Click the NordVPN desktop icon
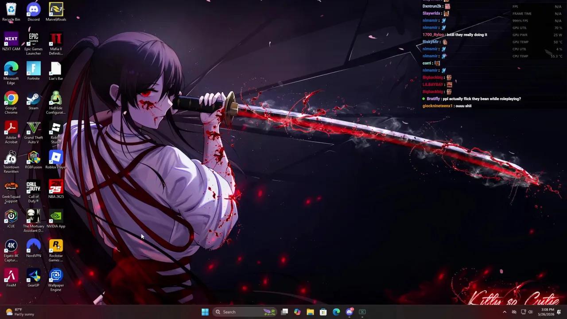 click(33, 249)
